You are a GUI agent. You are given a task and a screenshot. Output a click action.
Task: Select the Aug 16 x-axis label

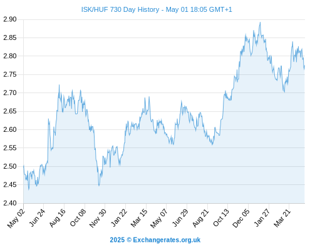coord(57,218)
